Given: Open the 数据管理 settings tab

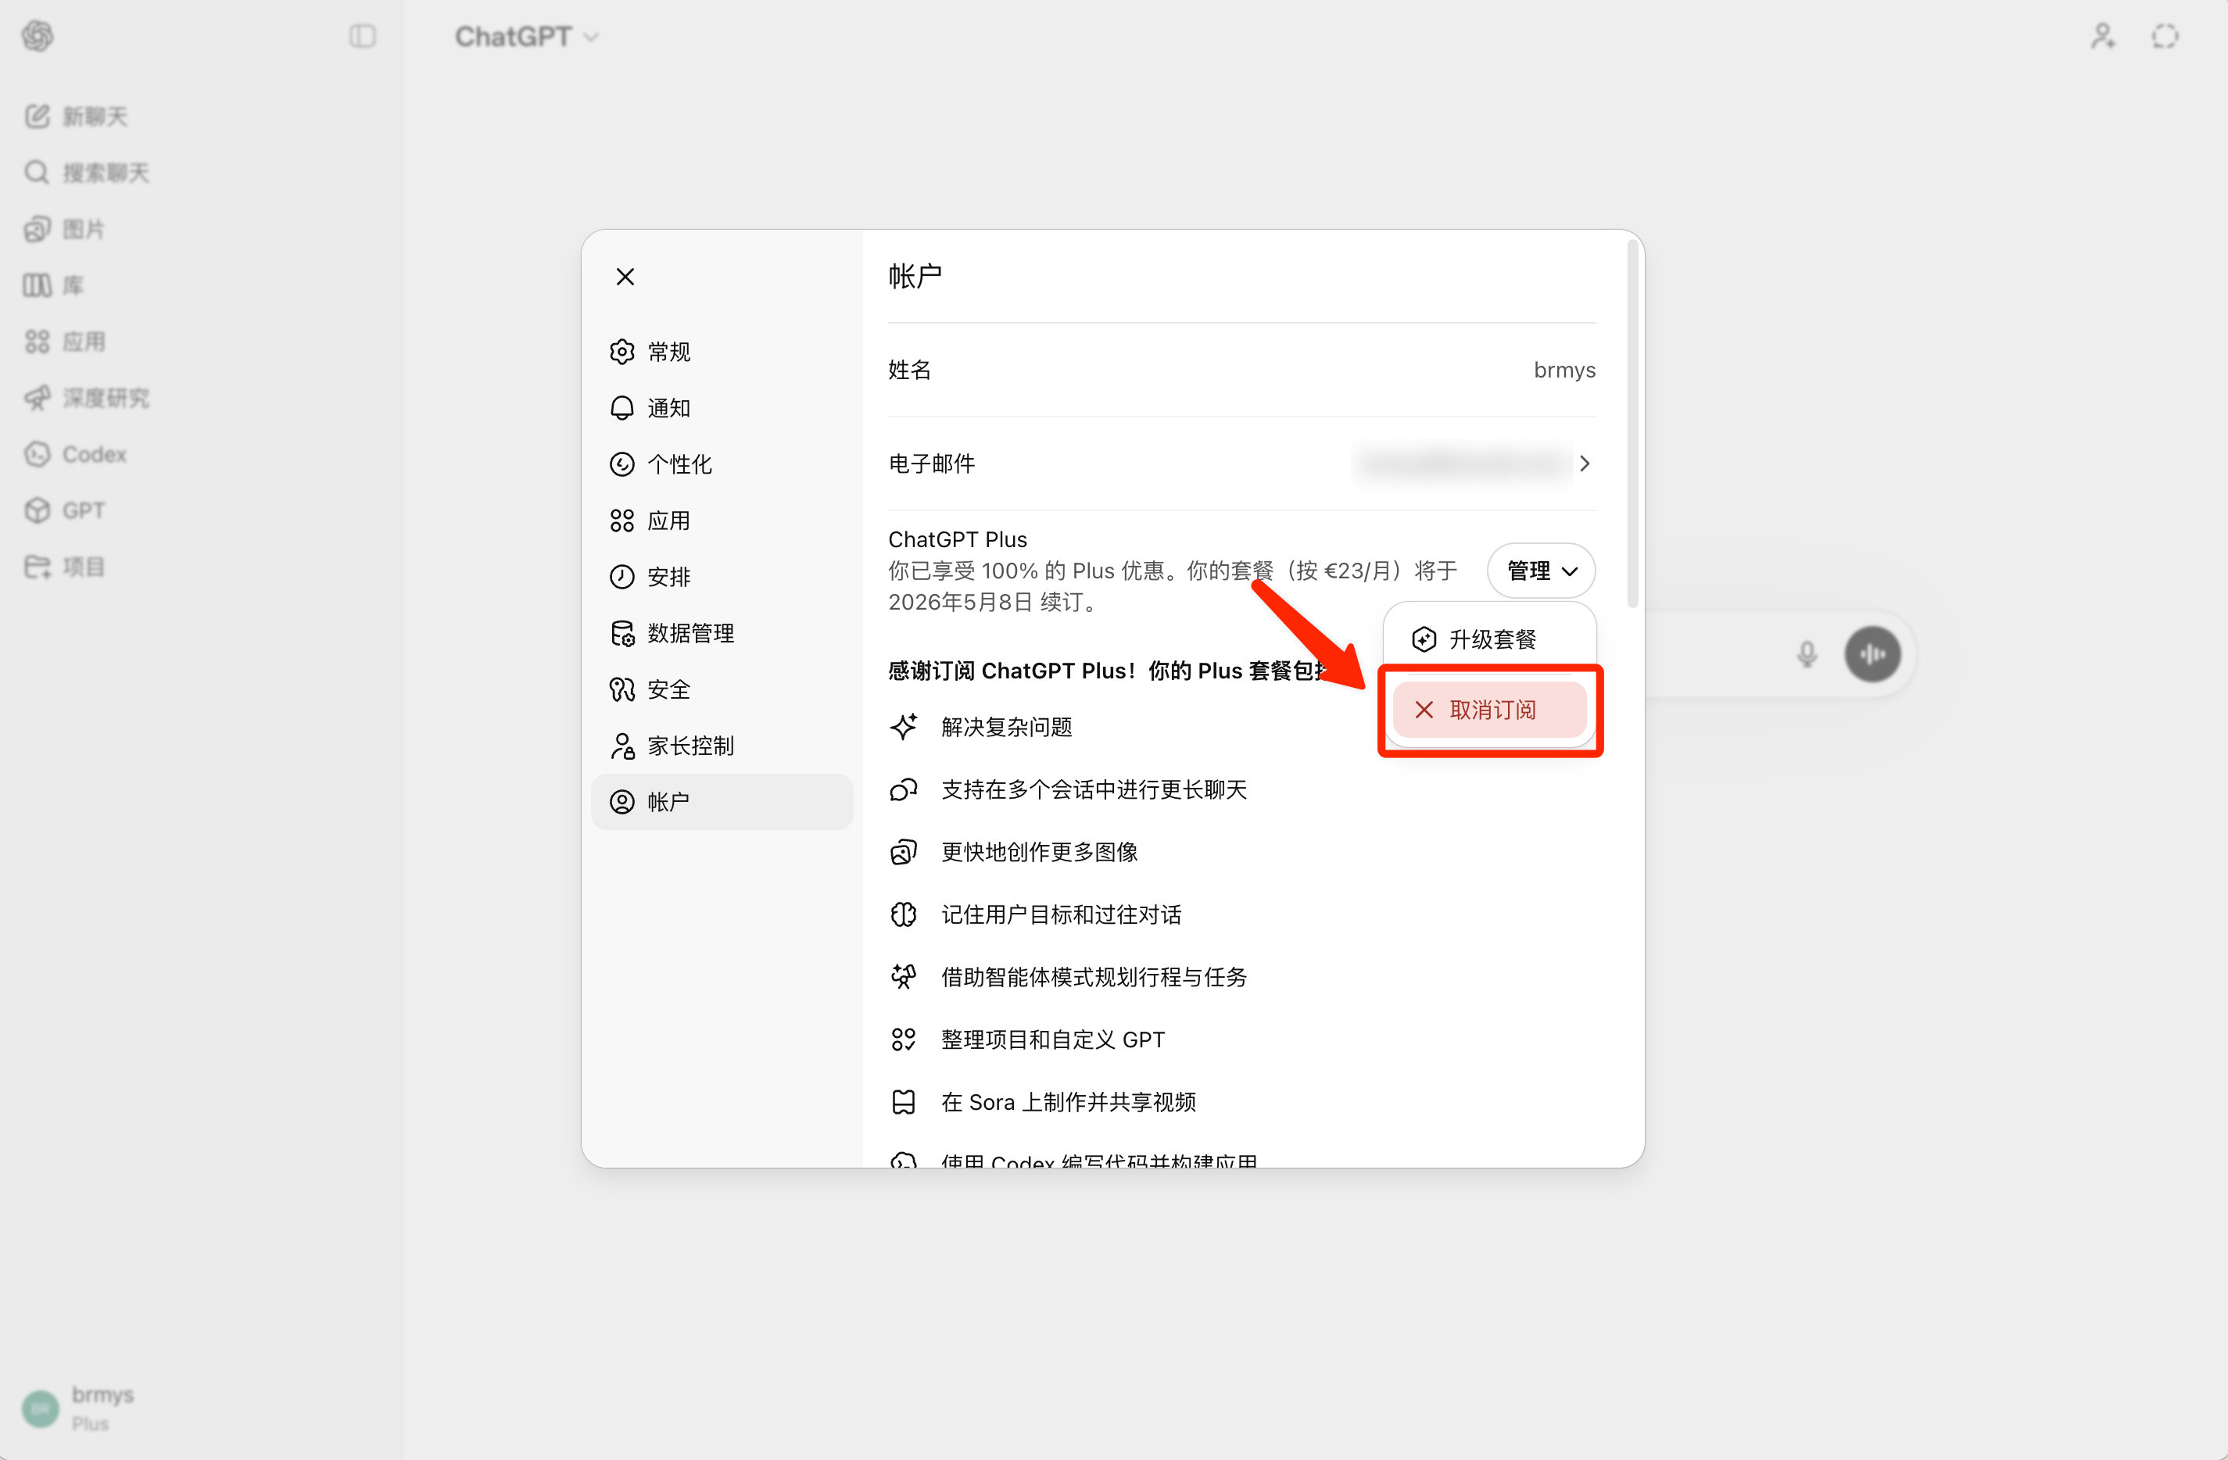Looking at the screenshot, I should [x=690, y=634].
